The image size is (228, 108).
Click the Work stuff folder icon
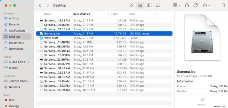tap(41, 38)
